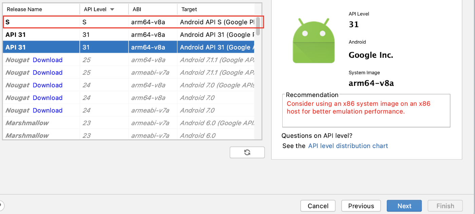Click the Cancel button
The height and width of the screenshot is (214, 475).
318,206
